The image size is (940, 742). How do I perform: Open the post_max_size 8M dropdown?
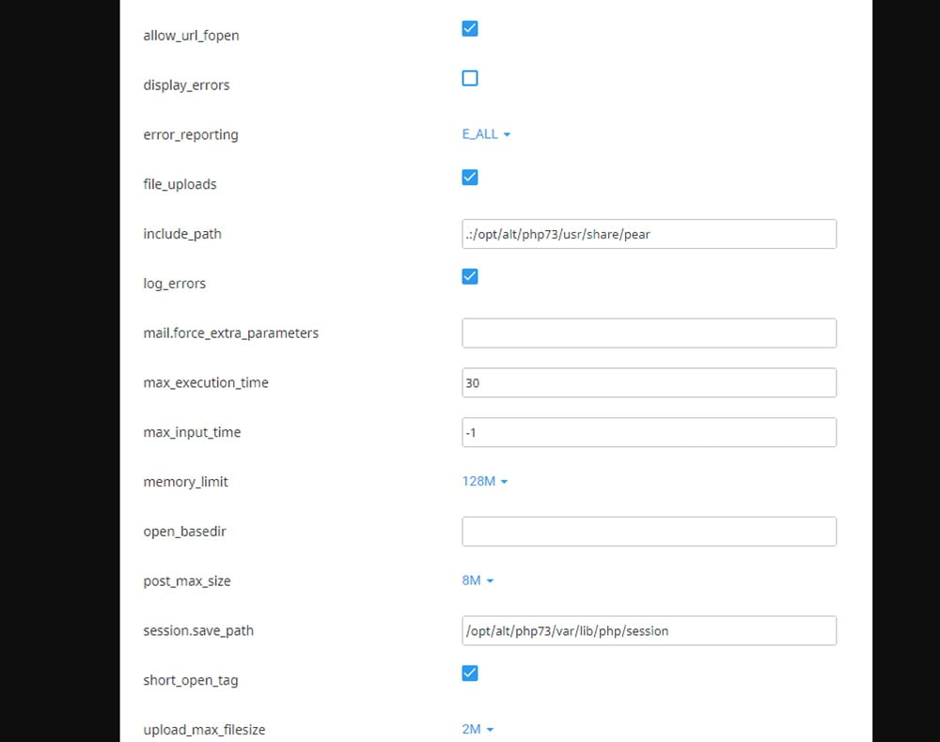[x=478, y=580]
